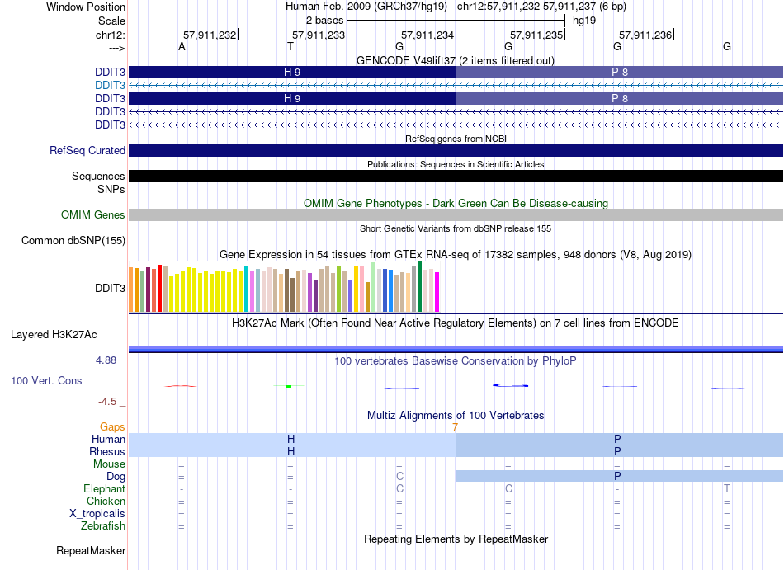This screenshot has height=570, width=784.
Task: Click the T base in the Elephant row
Action: click(x=726, y=488)
